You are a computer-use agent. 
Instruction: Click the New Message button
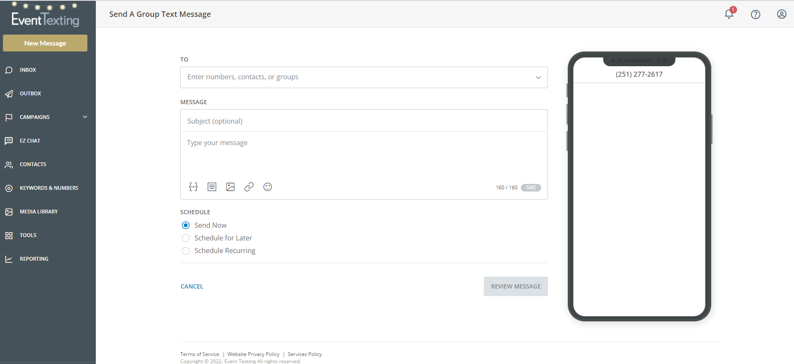point(45,43)
